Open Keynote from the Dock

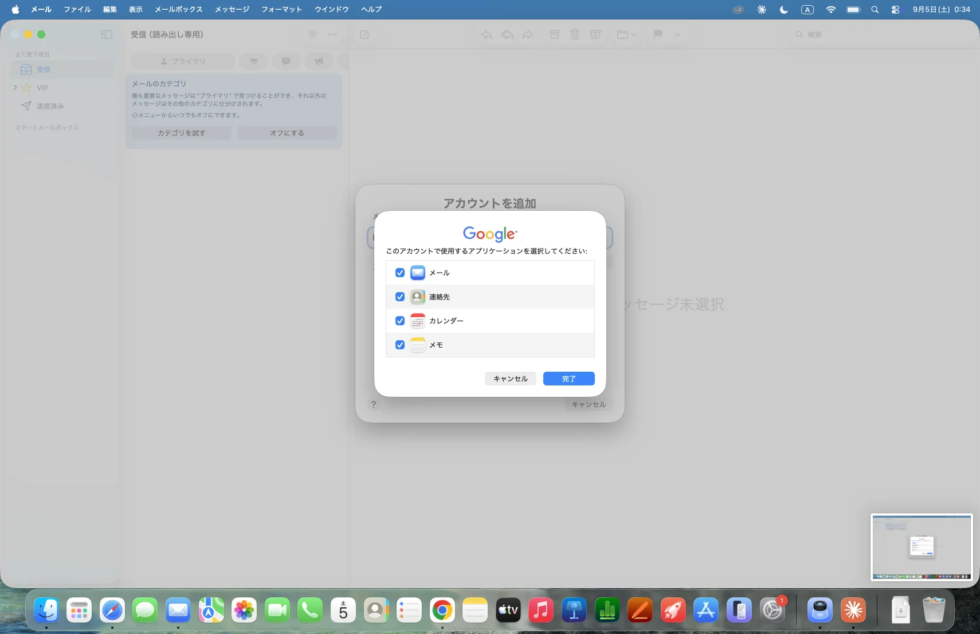[574, 610]
